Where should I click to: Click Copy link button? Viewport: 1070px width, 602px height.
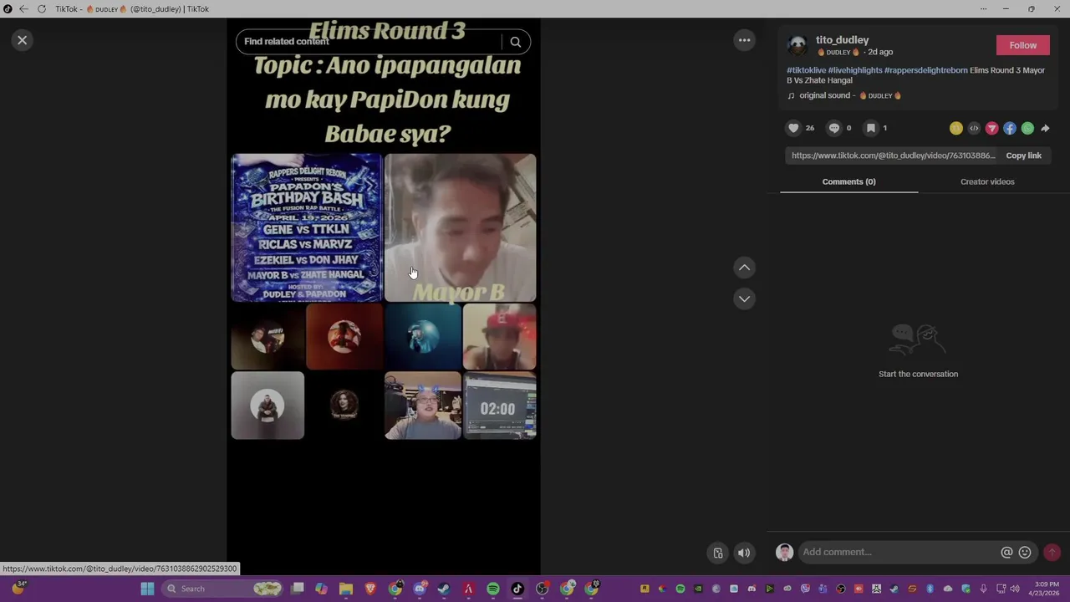[1023, 156]
